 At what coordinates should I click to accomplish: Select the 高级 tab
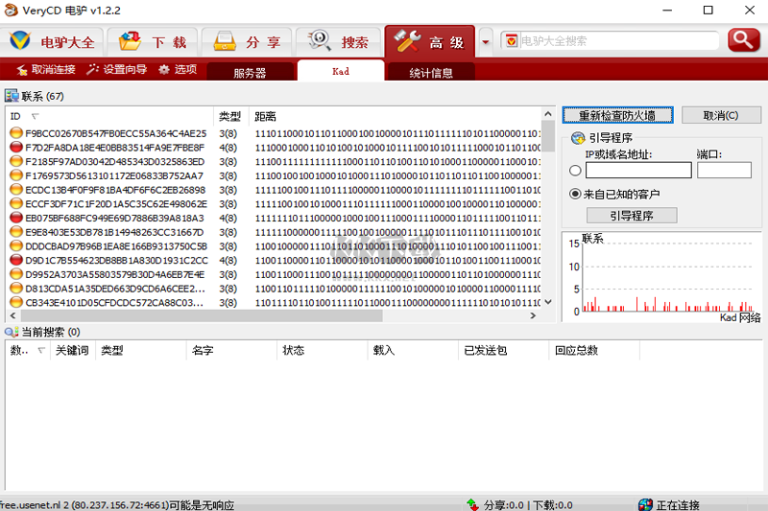(x=429, y=42)
